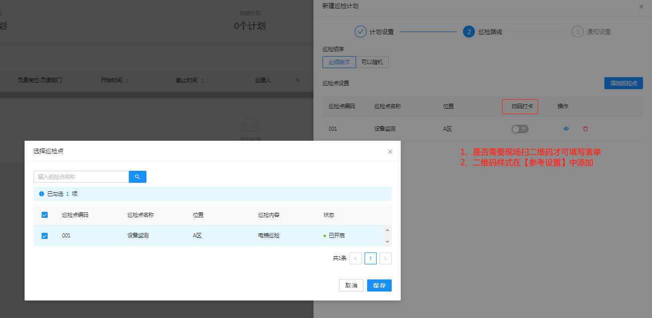652x318 pixels.
Task: Close the 选择巡检点 dialog
Action: (390, 151)
